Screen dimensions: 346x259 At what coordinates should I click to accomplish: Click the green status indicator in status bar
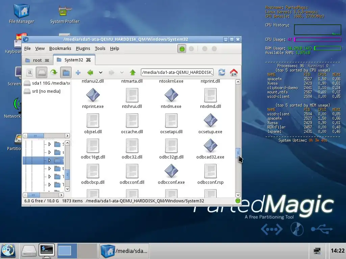[238, 201]
